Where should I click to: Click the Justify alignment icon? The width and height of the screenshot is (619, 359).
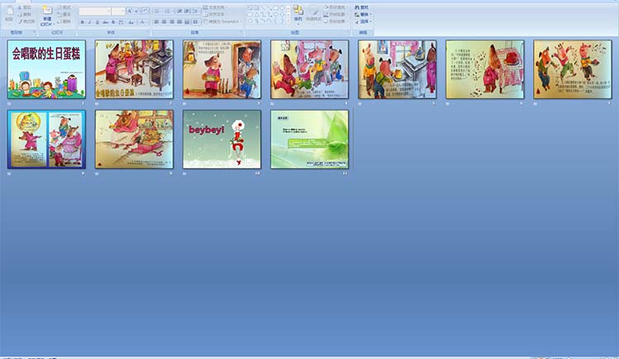[x=180, y=21]
